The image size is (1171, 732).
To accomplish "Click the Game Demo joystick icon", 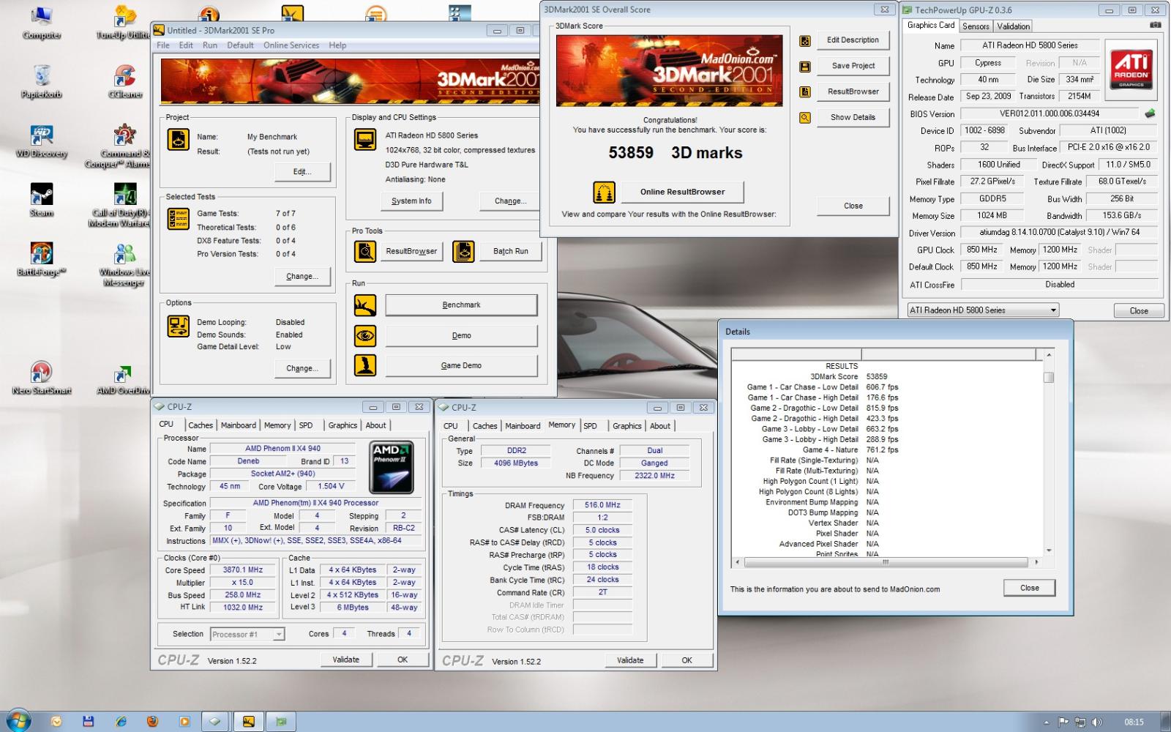I will [364, 365].
